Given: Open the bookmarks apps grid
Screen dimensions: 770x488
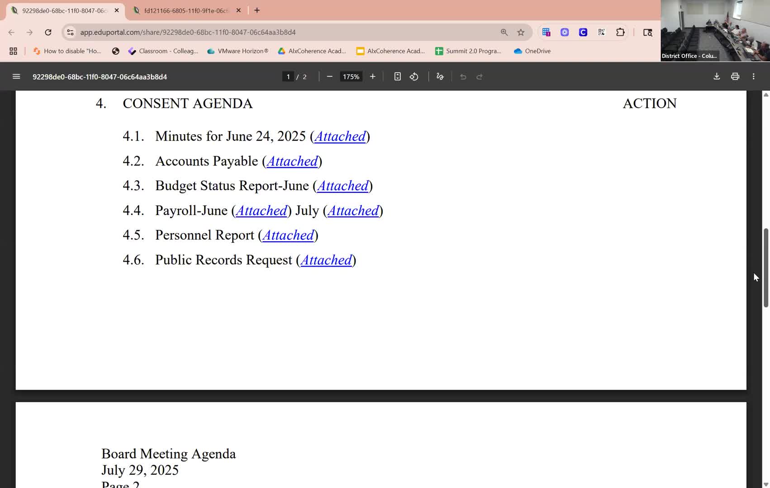Looking at the screenshot, I should pyautogui.click(x=13, y=51).
